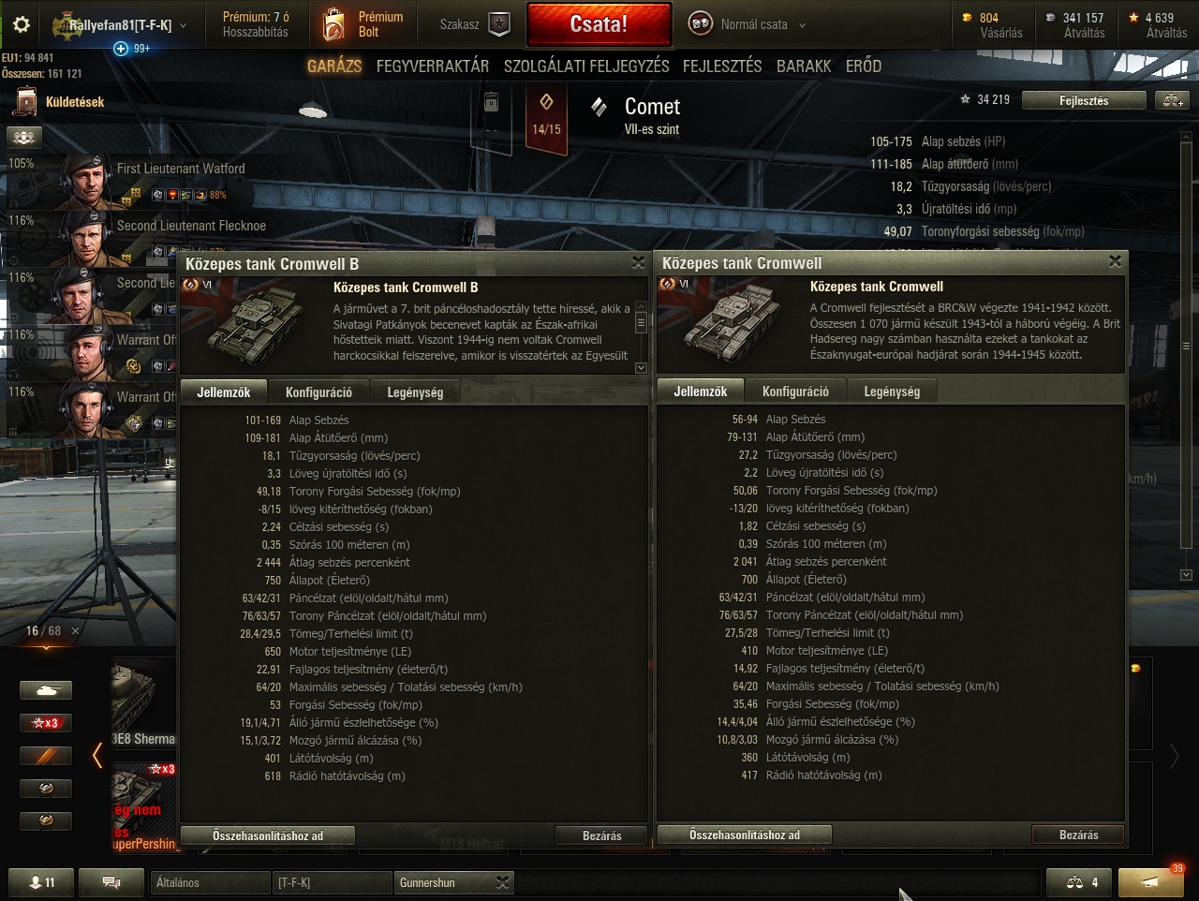This screenshot has width=1199, height=901.
Task: Click Összehasonlításhoz ad in the Cromwell window
Action: [745, 835]
